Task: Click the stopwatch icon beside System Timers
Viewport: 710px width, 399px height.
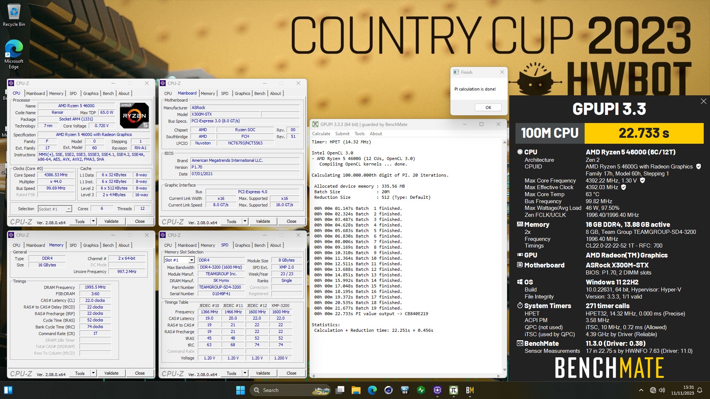Action: pyautogui.click(x=520, y=306)
